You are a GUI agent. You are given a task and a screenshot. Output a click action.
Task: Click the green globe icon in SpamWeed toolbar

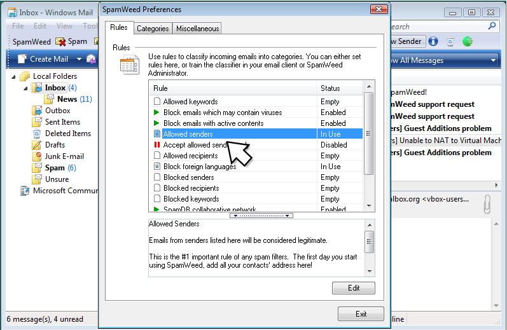[468, 41]
